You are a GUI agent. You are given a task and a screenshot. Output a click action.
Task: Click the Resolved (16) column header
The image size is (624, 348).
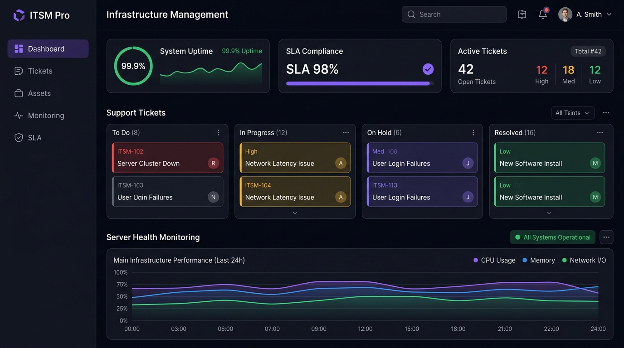point(515,133)
